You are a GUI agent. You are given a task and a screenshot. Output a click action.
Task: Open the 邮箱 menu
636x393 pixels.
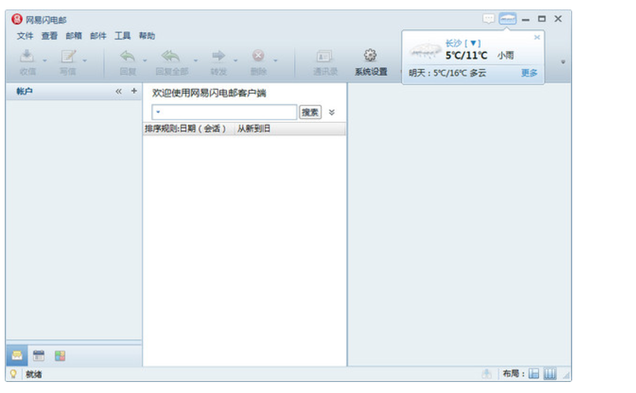[73, 35]
